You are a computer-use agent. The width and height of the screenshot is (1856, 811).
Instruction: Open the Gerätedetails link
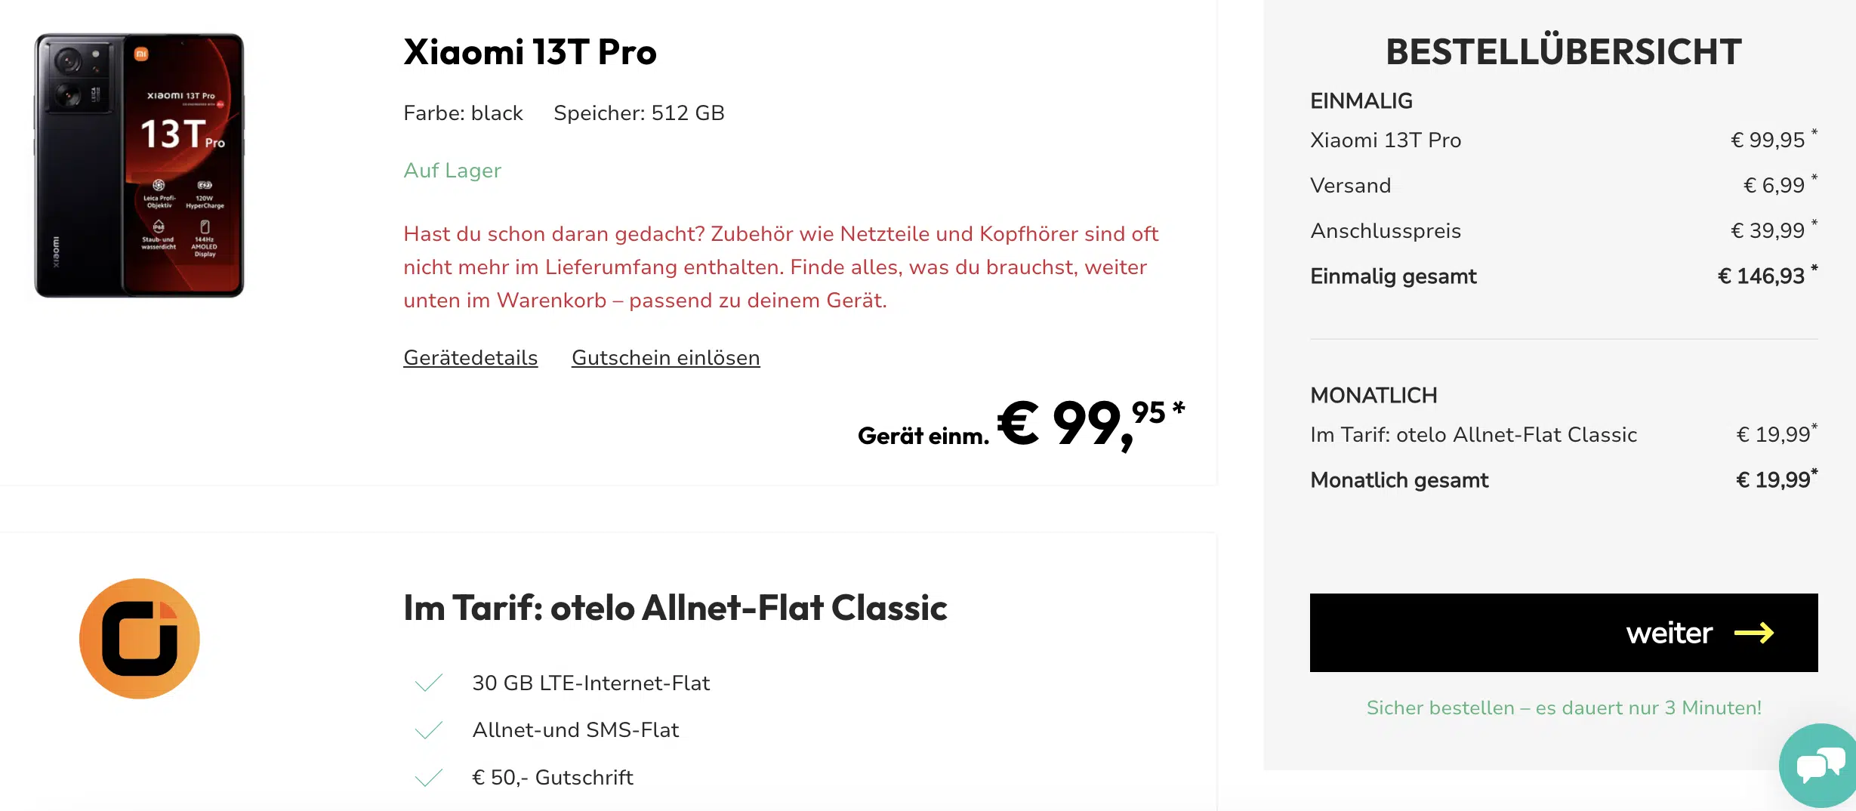(470, 358)
